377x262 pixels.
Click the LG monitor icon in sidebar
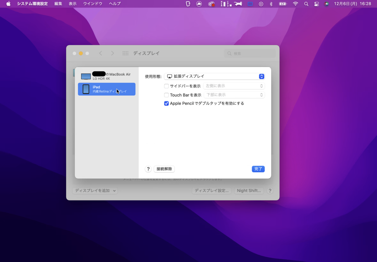[86, 76]
